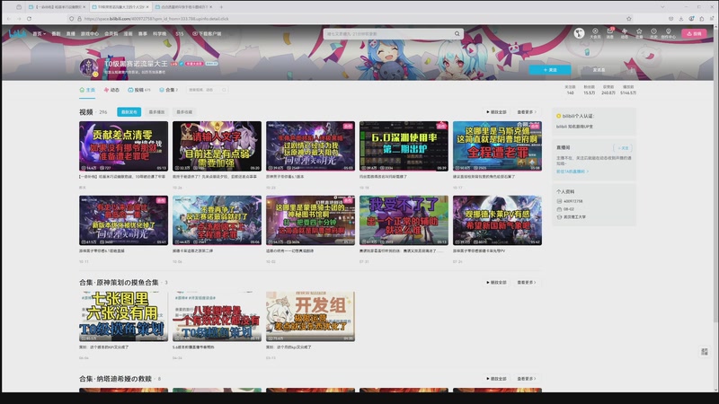
Task: Click 查看更多 in the 视频 section
Action: click(527, 111)
